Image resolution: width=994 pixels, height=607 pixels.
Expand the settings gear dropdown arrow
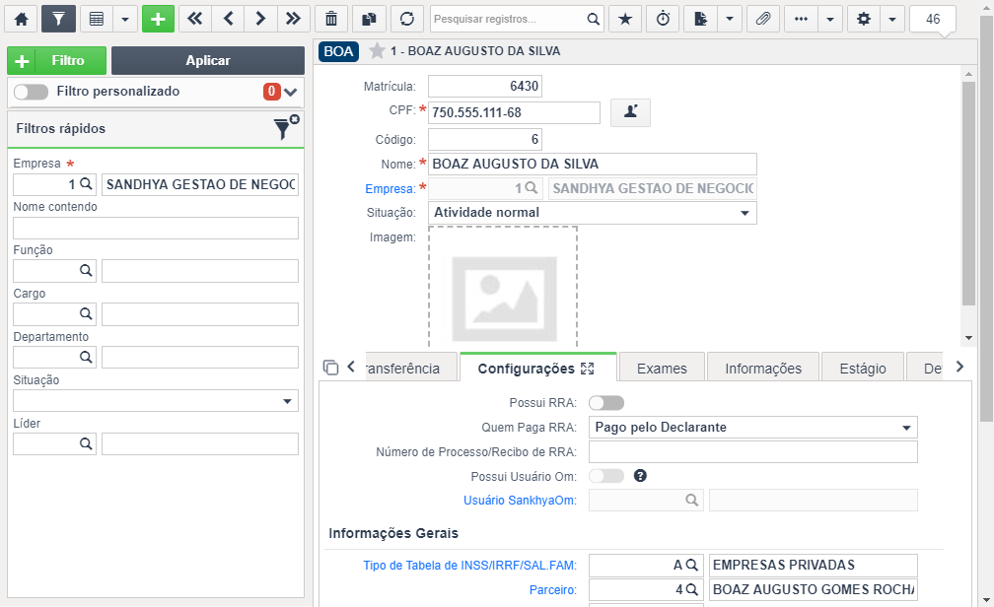[x=892, y=19]
